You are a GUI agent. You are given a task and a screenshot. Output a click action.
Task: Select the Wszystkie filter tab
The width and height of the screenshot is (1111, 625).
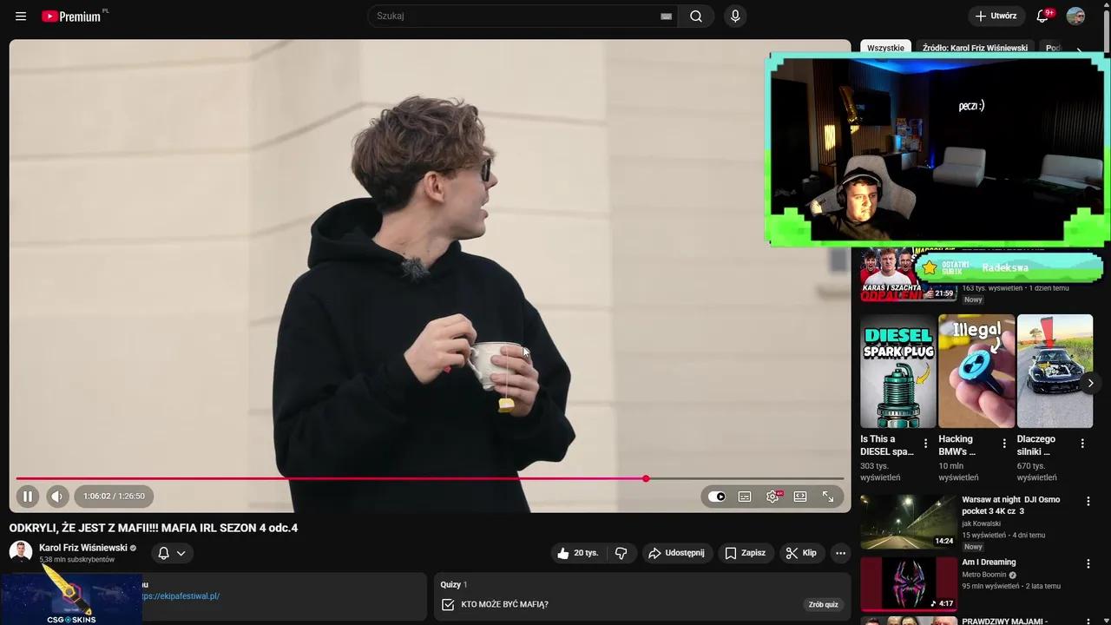pyautogui.click(x=885, y=48)
